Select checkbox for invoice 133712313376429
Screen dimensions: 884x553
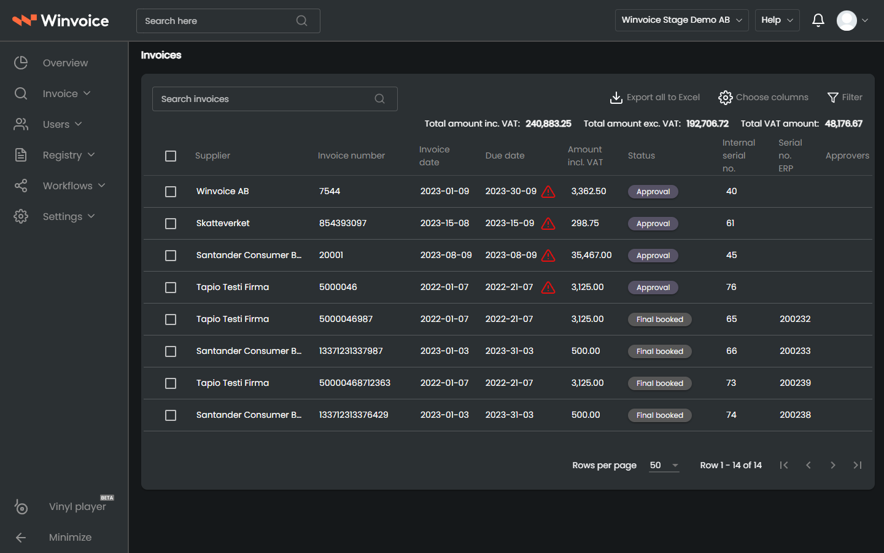(171, 415)
